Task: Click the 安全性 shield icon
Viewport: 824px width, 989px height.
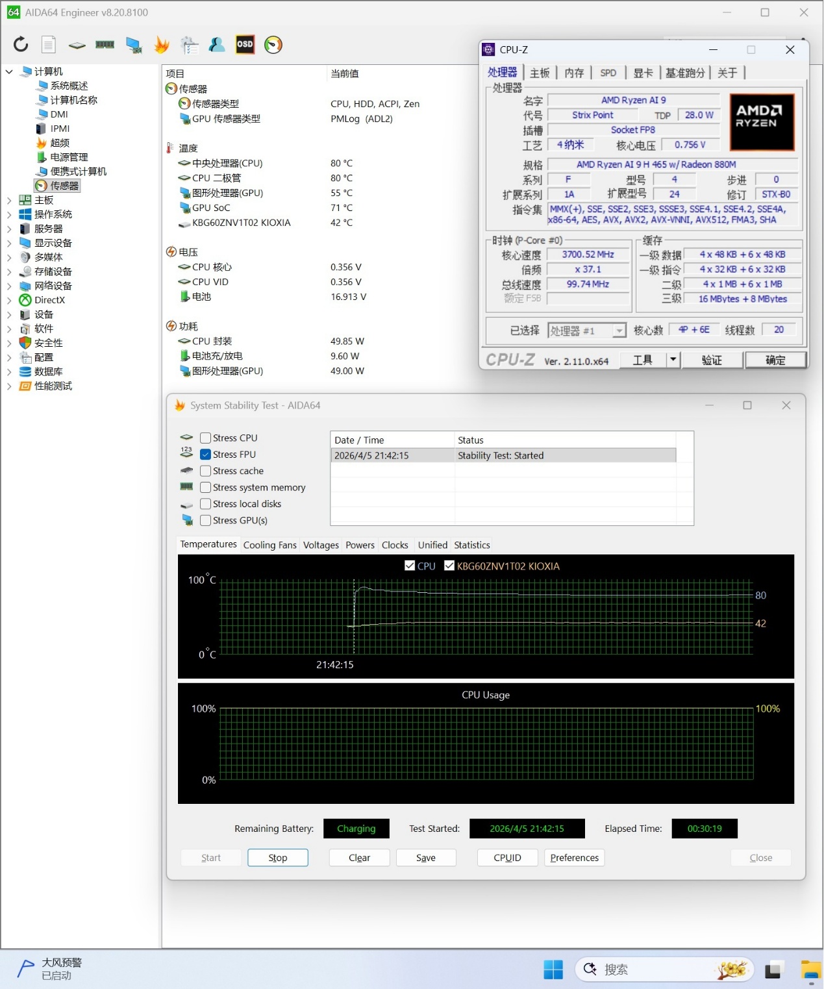Action: coord(25,343)
